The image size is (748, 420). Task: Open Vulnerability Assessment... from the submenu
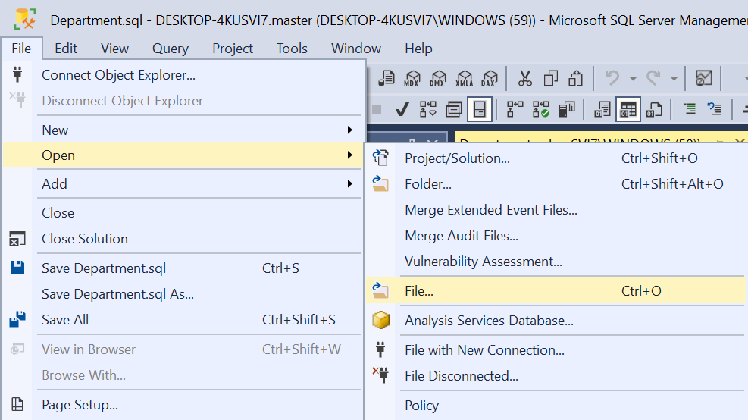(x=484, y=262)
